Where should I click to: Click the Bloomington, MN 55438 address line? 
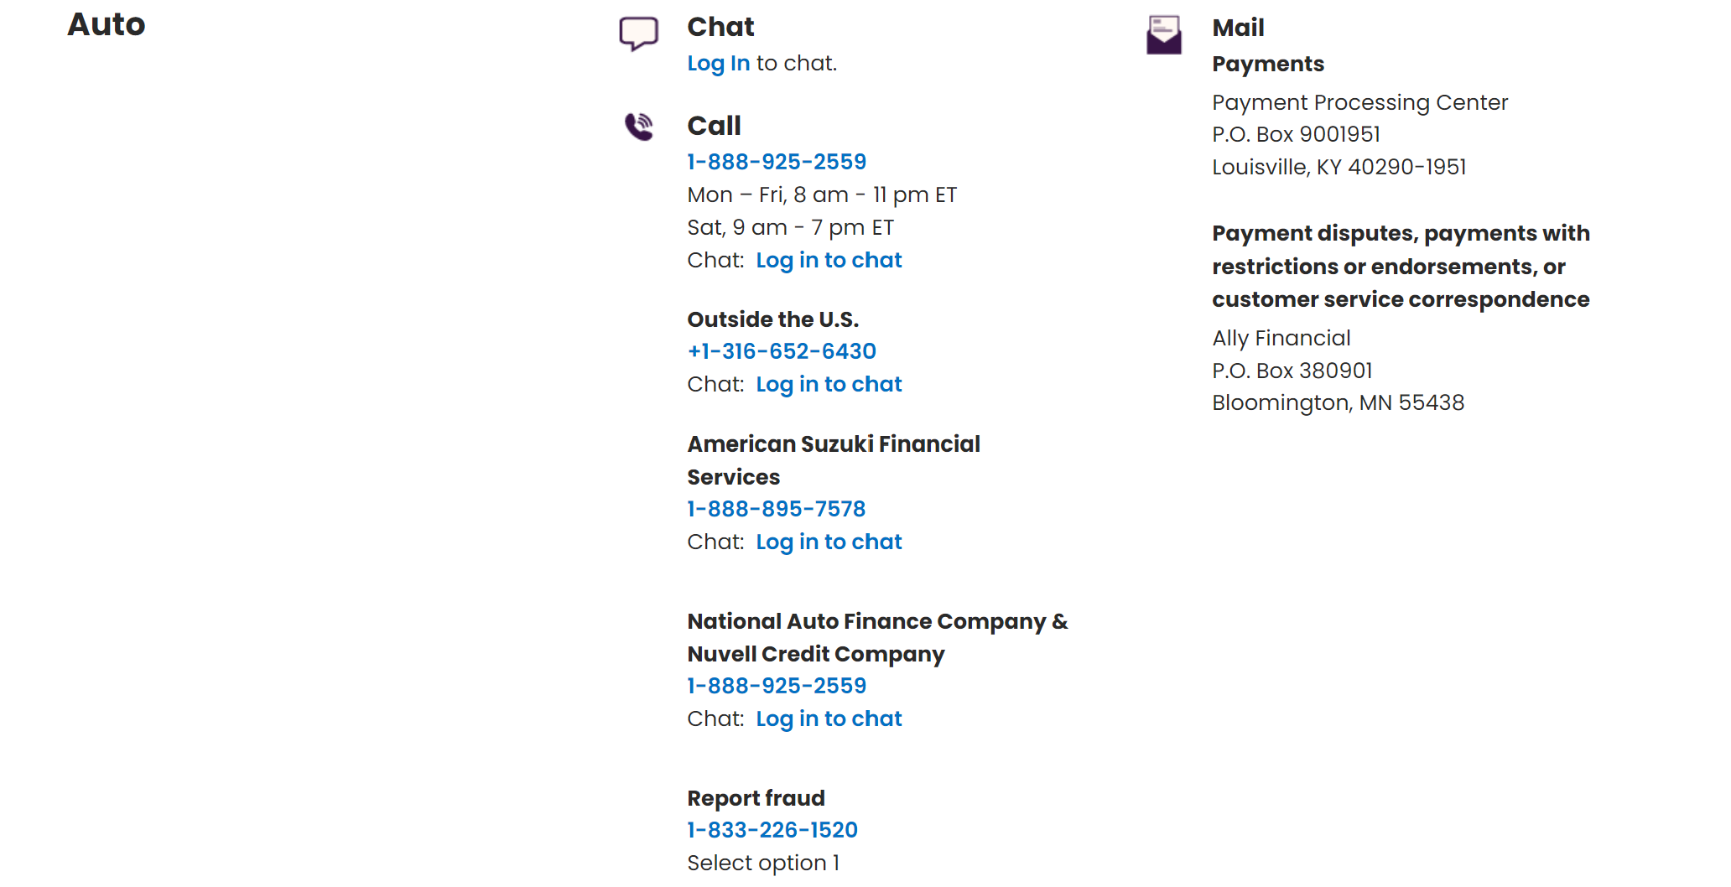[1338, 403]
